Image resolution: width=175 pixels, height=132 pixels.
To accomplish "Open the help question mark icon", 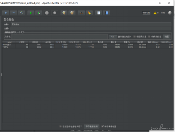I will [107, 13].
